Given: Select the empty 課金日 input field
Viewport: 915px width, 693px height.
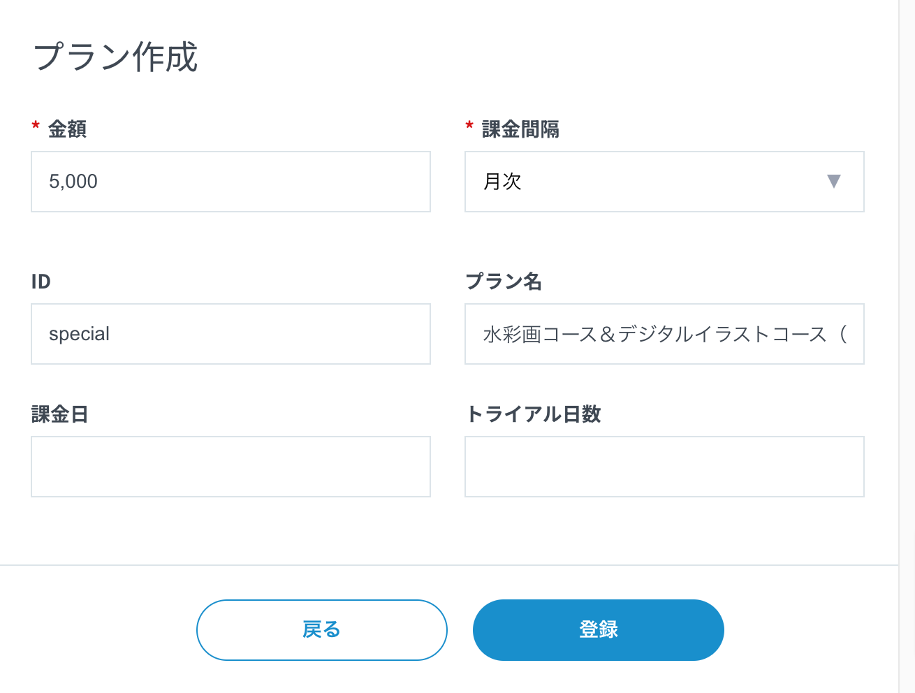Looking at the screenshot, I should click(230, 467).
